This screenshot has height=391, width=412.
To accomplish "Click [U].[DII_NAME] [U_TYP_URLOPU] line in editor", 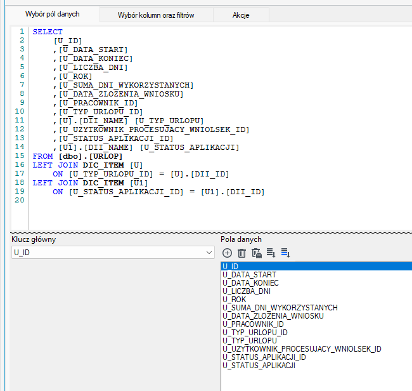I will (x=129, y=121).
